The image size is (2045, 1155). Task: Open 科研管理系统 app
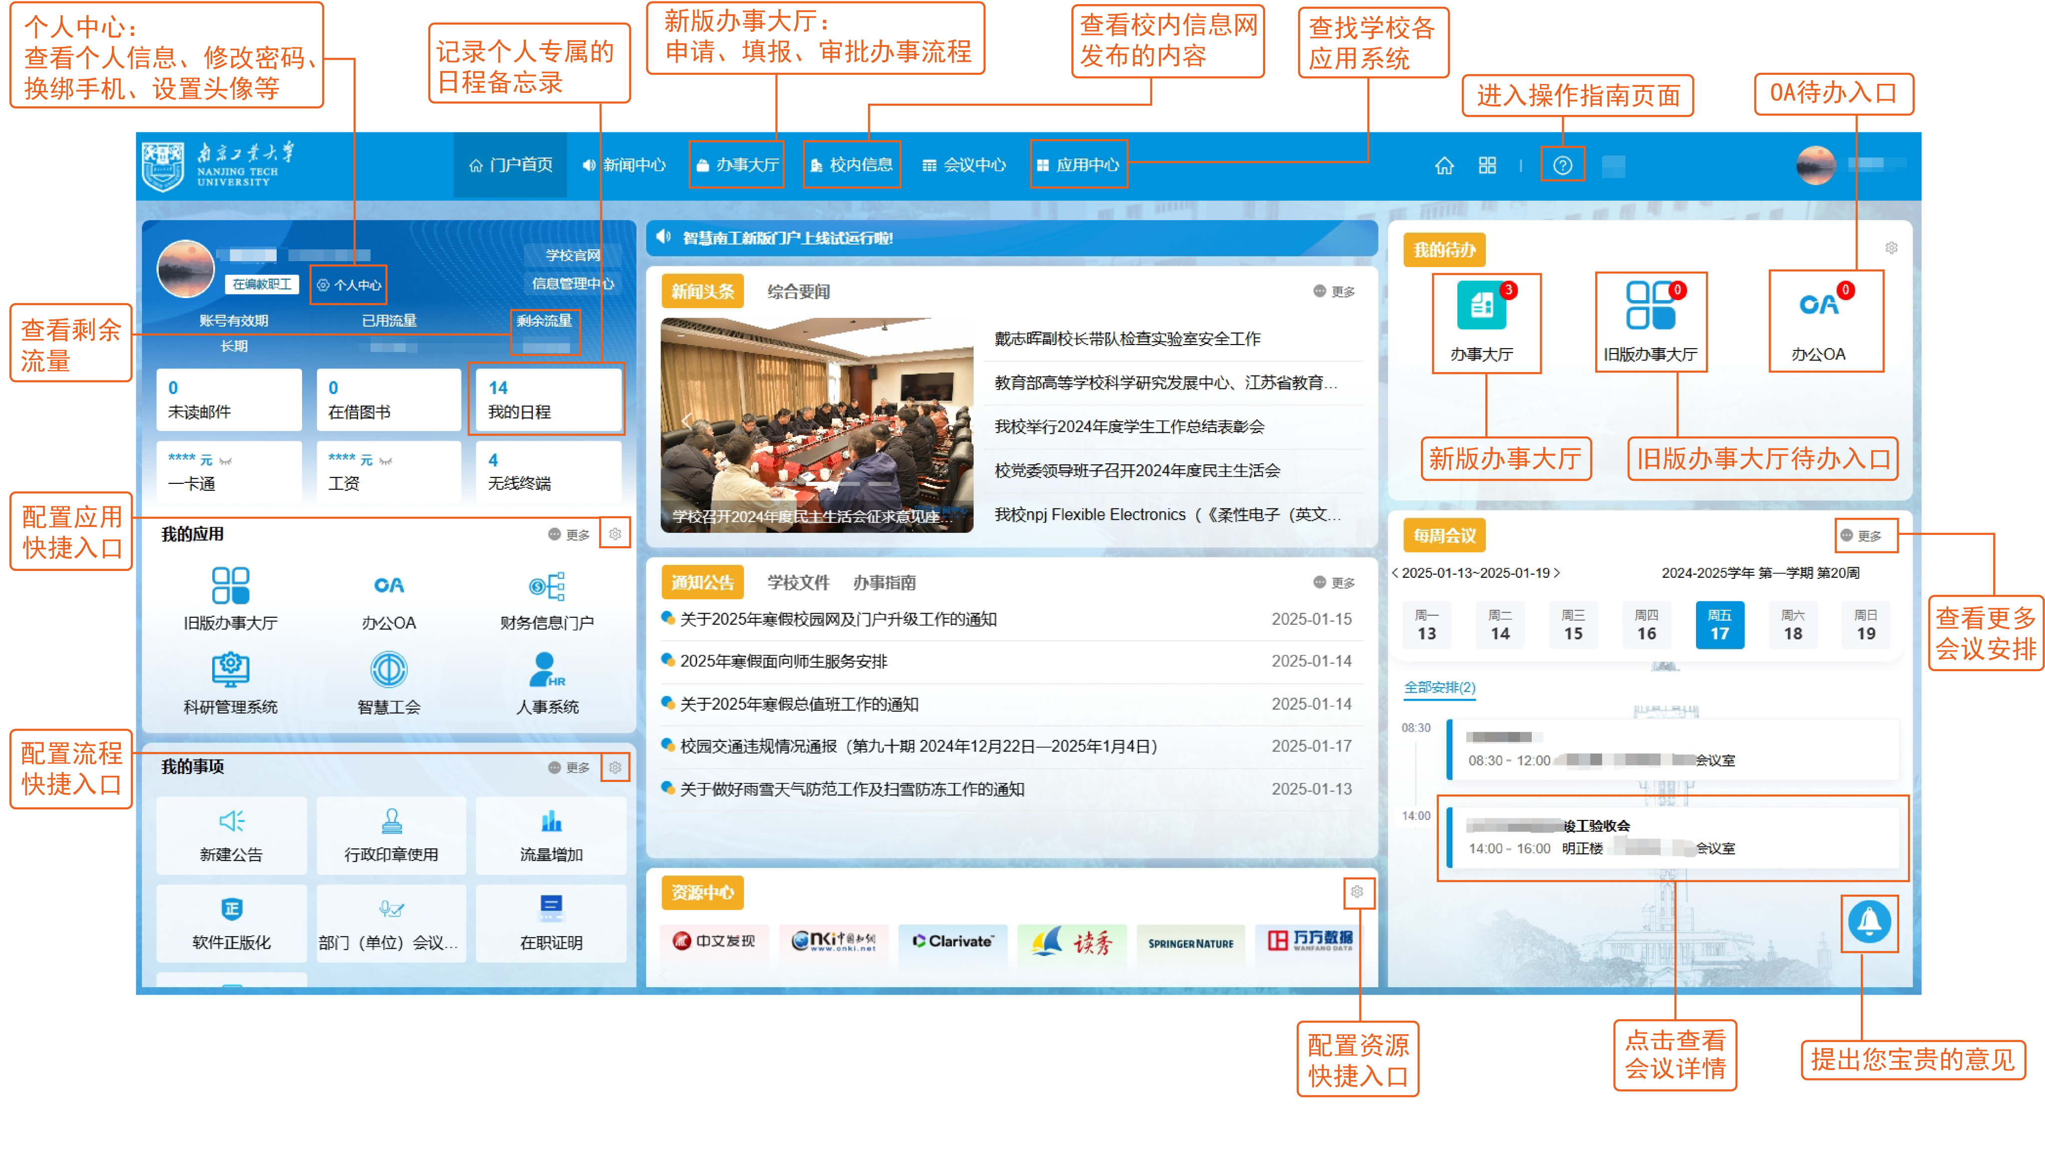(230, 683)
